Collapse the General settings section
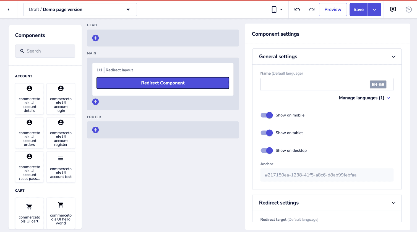Viewport: 417px width, 232px height. click(393, 56)
